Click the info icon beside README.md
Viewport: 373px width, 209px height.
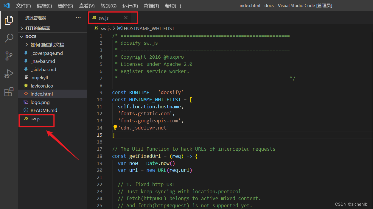[x=26, y=110]
